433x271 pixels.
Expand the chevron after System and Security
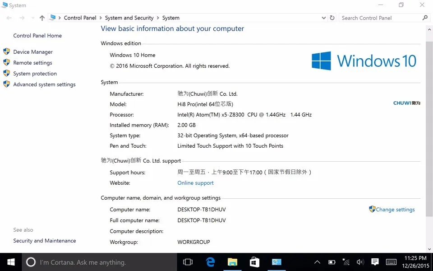[x=158, y=18]
